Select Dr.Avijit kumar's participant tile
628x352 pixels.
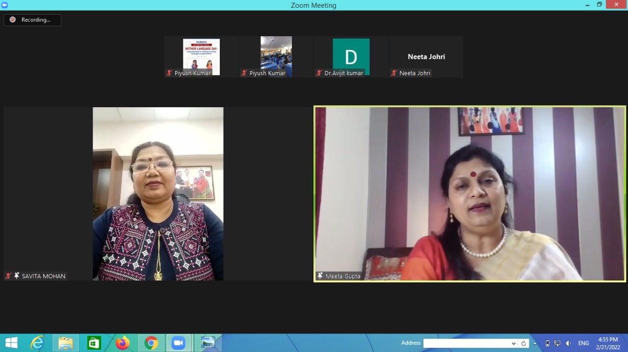[351, 57]
